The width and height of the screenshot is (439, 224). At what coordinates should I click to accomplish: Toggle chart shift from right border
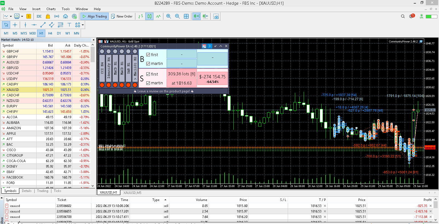pyautogui.click(x=205, y=16)
